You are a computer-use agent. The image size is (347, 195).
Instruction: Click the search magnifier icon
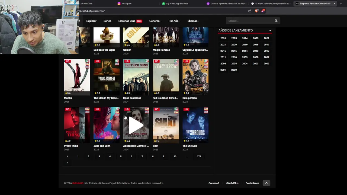[276, 21]
